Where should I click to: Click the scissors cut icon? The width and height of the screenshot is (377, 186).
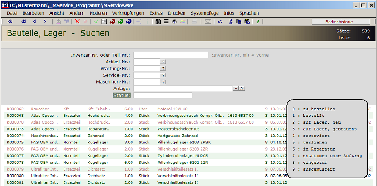pos(231,22)
